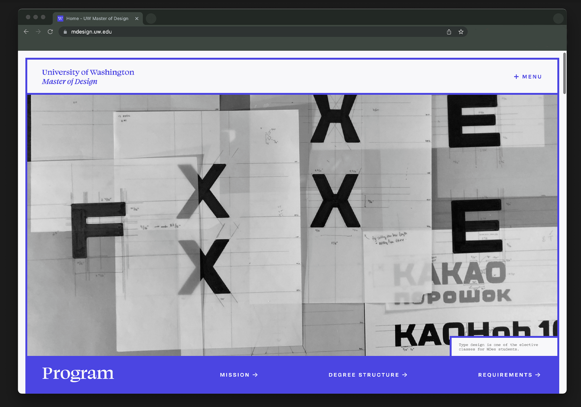
Task: Click the page vertical scrollbar thumb
Action: [564, 73]
